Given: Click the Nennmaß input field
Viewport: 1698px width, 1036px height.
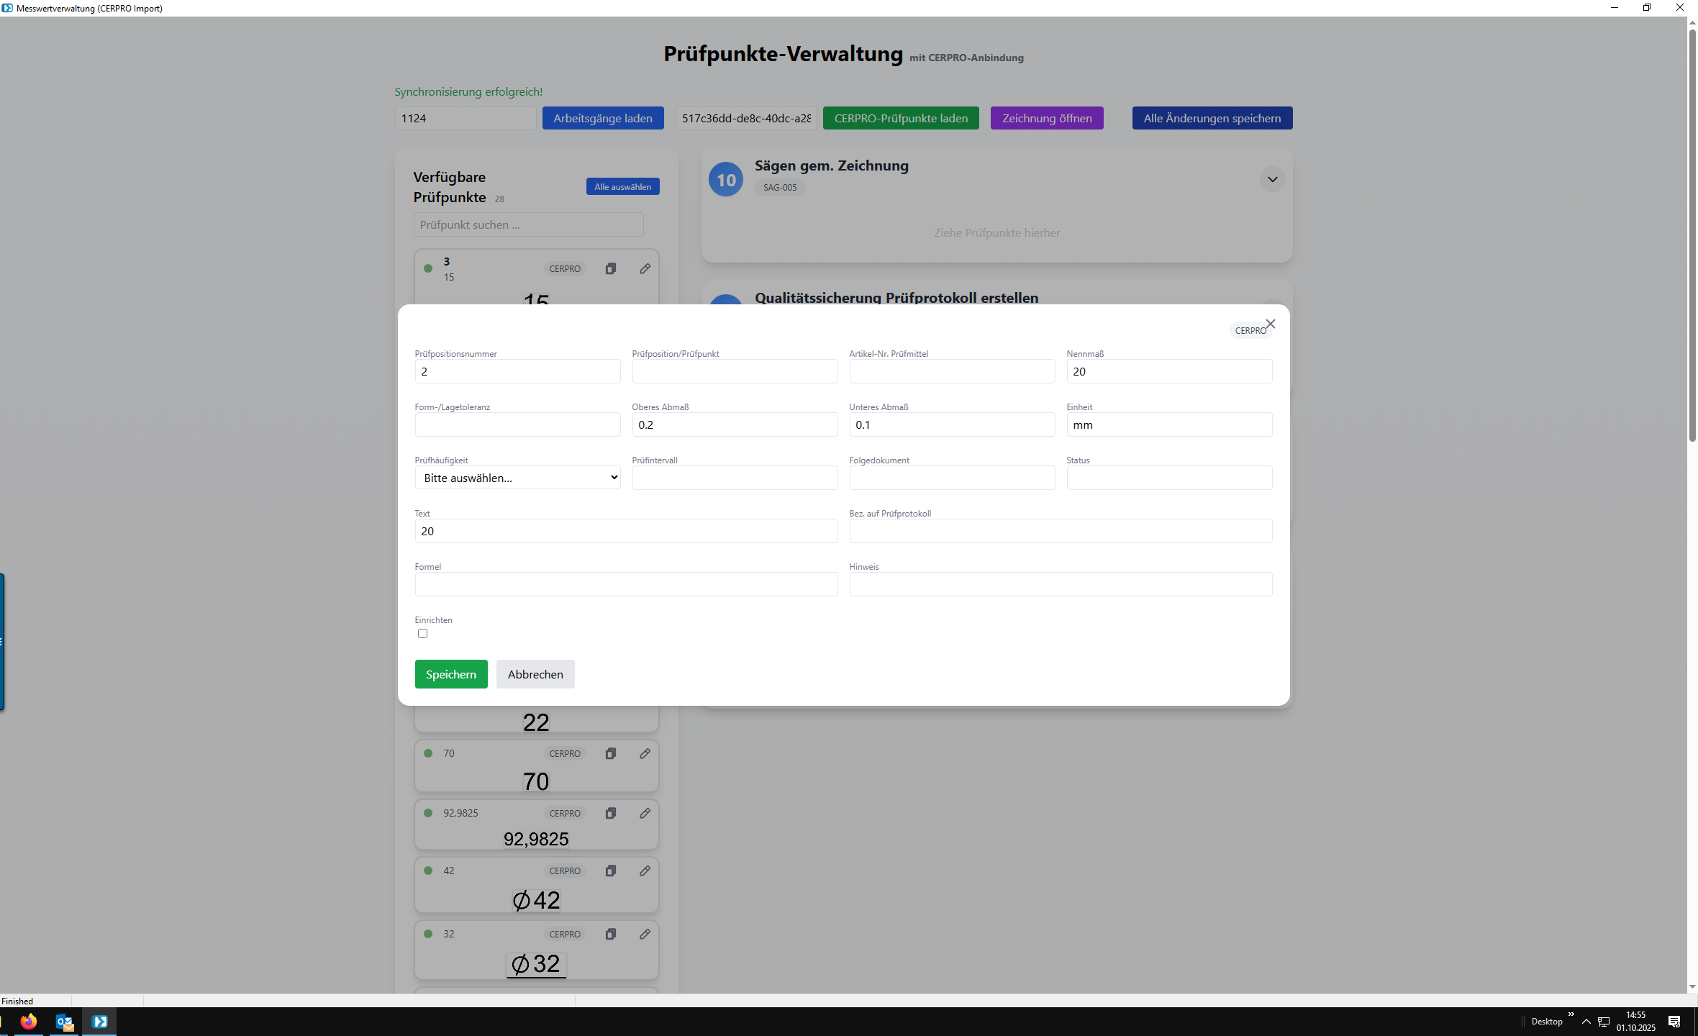Looking at the screenshot, I should (x=1168, y=371).
